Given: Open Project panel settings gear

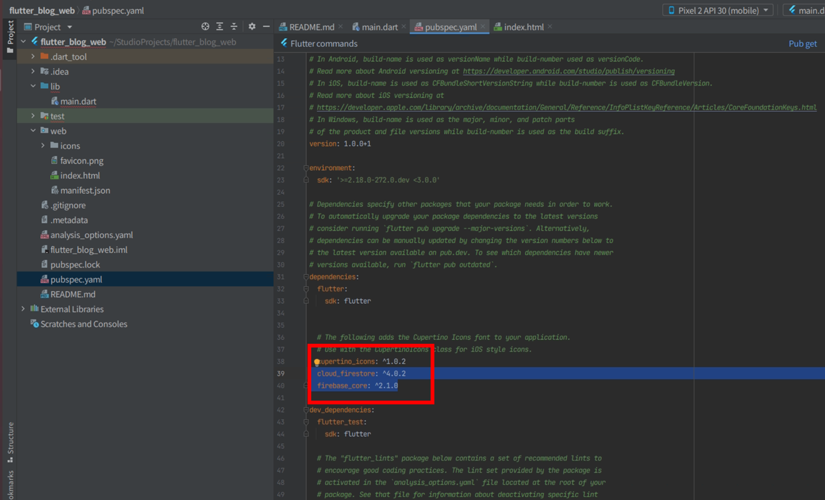Looking at the screenshot, I should [252, 27].
